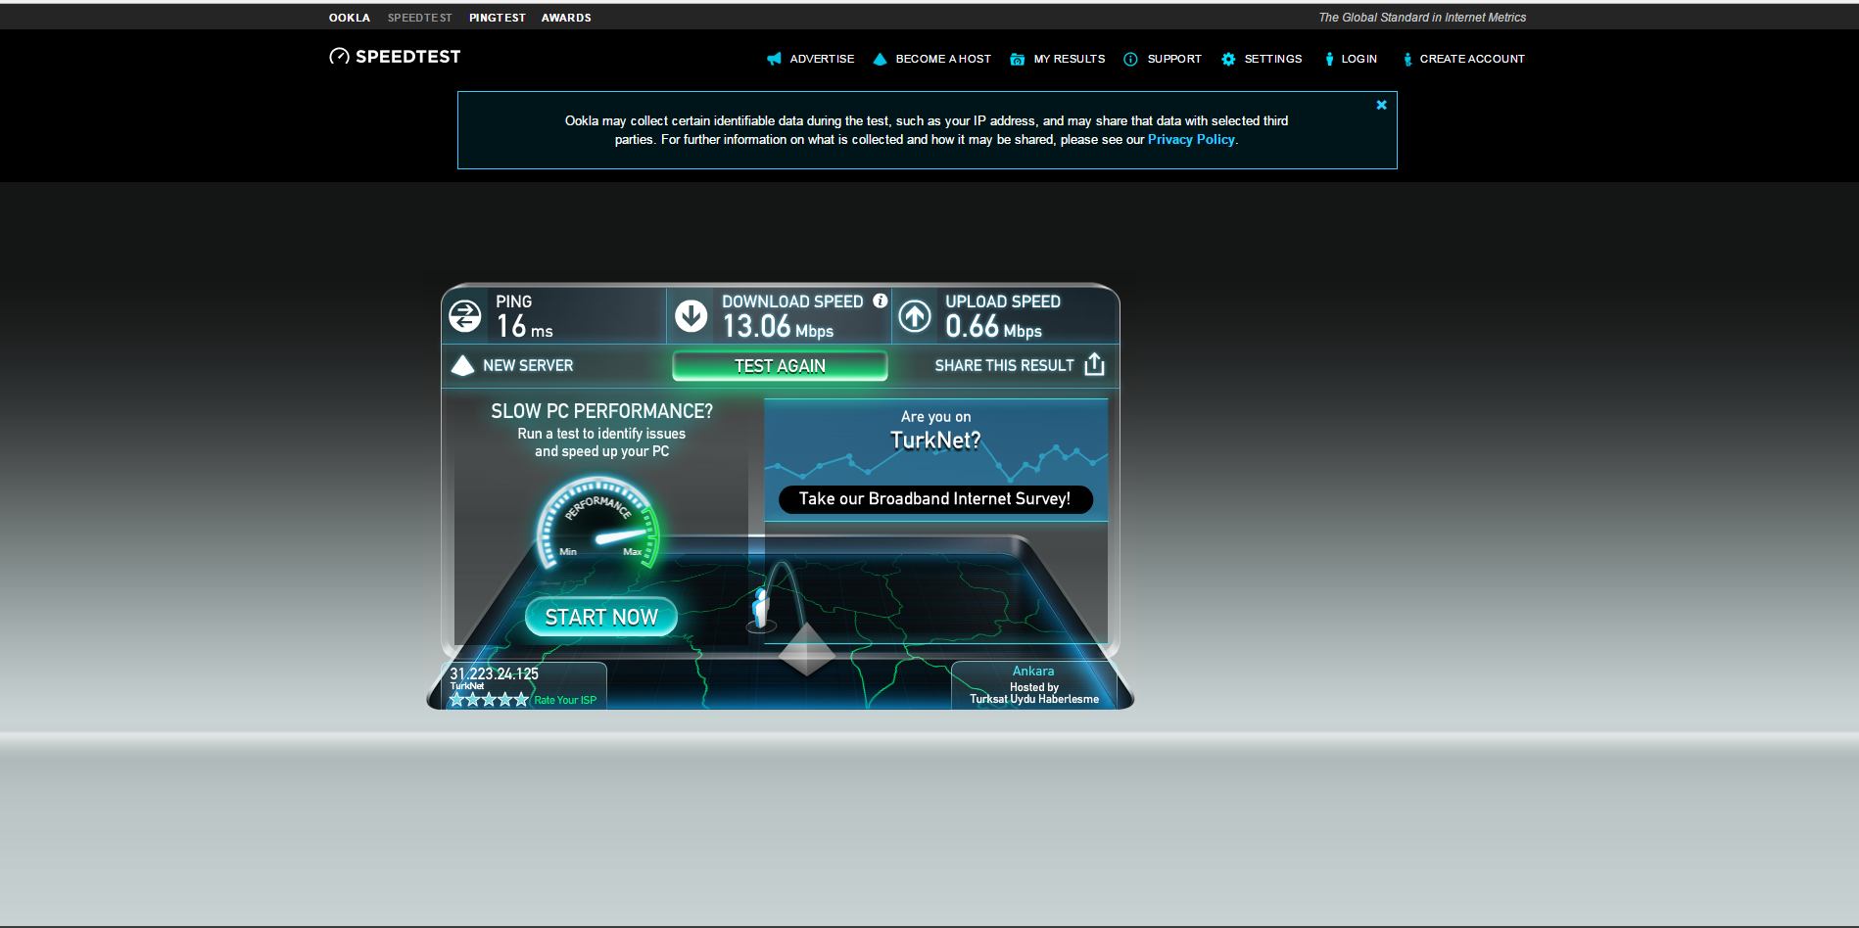This screenshot has height=928, width=1859.
Task: Open the SPEEDTEST tab in top bar
Action: pos(419,18)
